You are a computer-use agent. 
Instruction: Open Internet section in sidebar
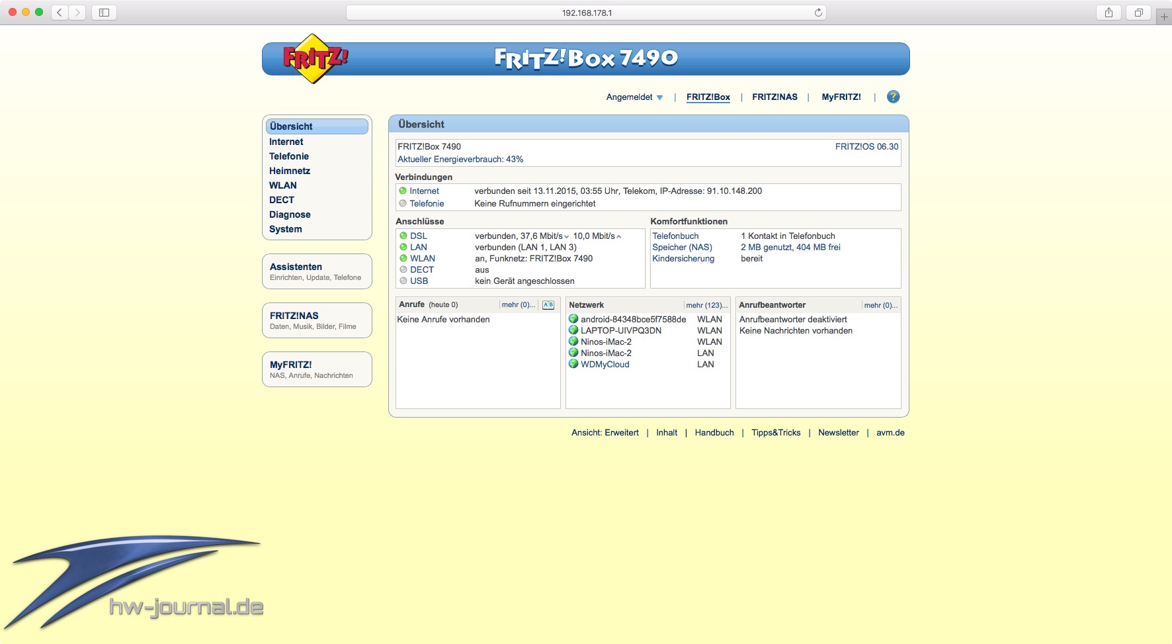pos(286,142)
